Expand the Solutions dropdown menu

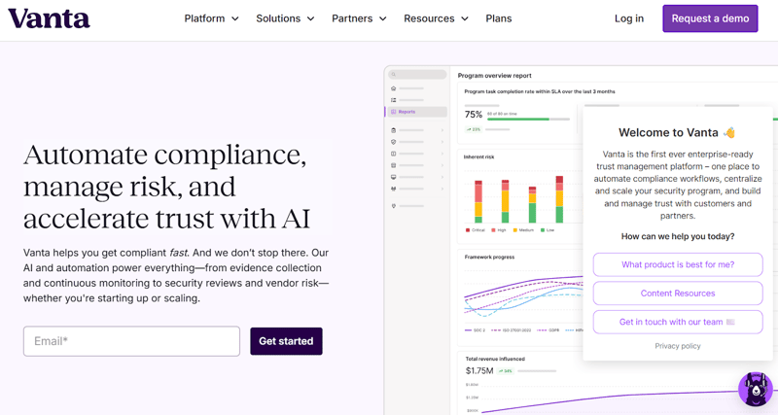pyautogui.click(x=285, y=18)
